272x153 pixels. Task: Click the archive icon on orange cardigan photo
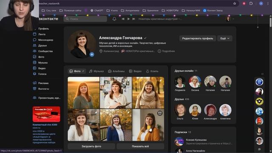click(x=160, y=113)
